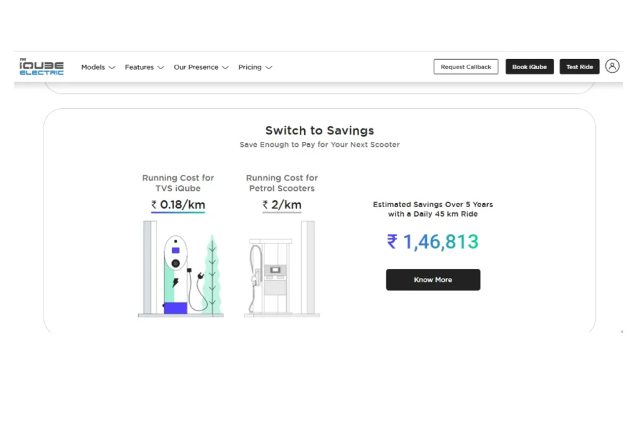Open the user profile icon
The image size is (637, 425).
click(x=612, y=66)
